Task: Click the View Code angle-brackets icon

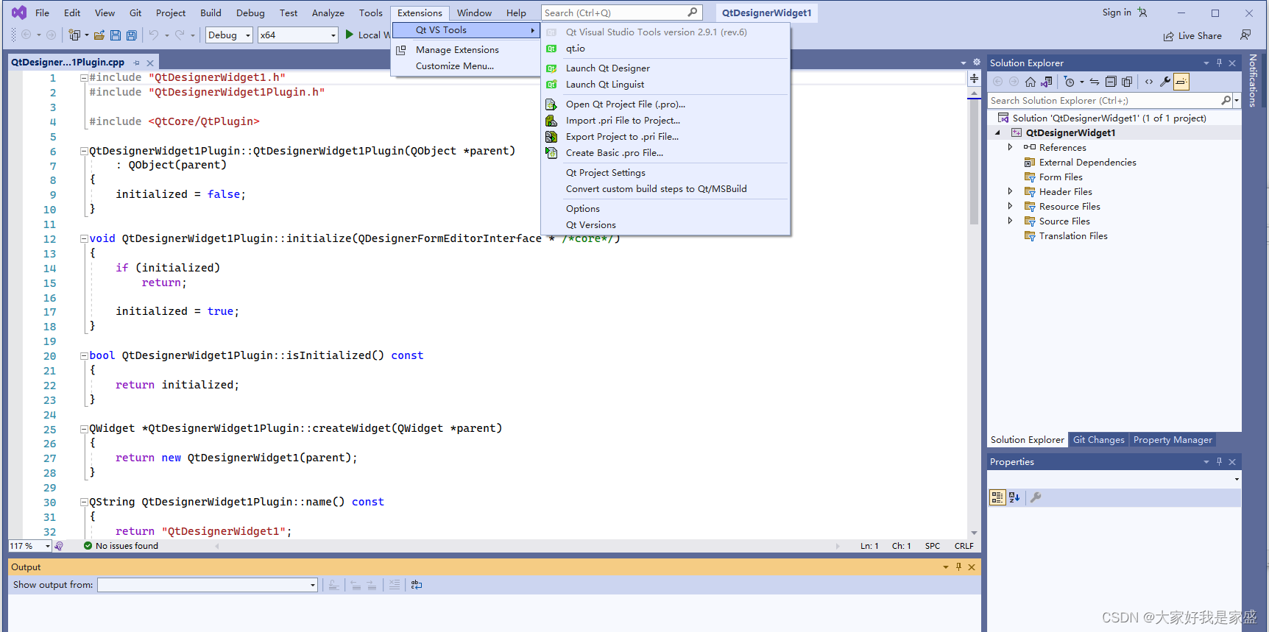Action: (1149, 82)
